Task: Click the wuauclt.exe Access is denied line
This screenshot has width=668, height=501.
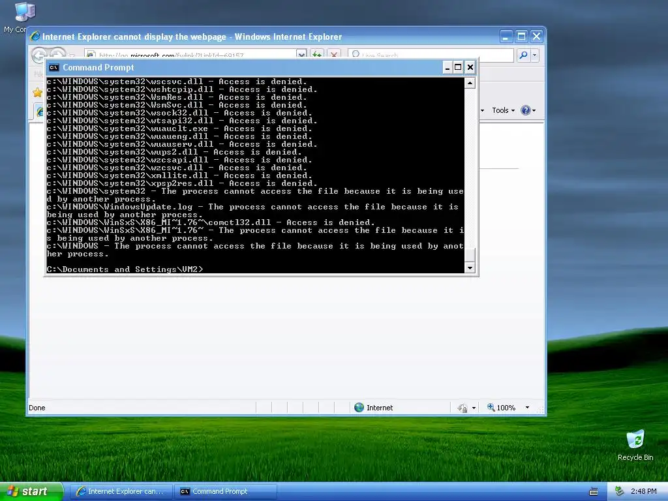Action: pos(179,129)
